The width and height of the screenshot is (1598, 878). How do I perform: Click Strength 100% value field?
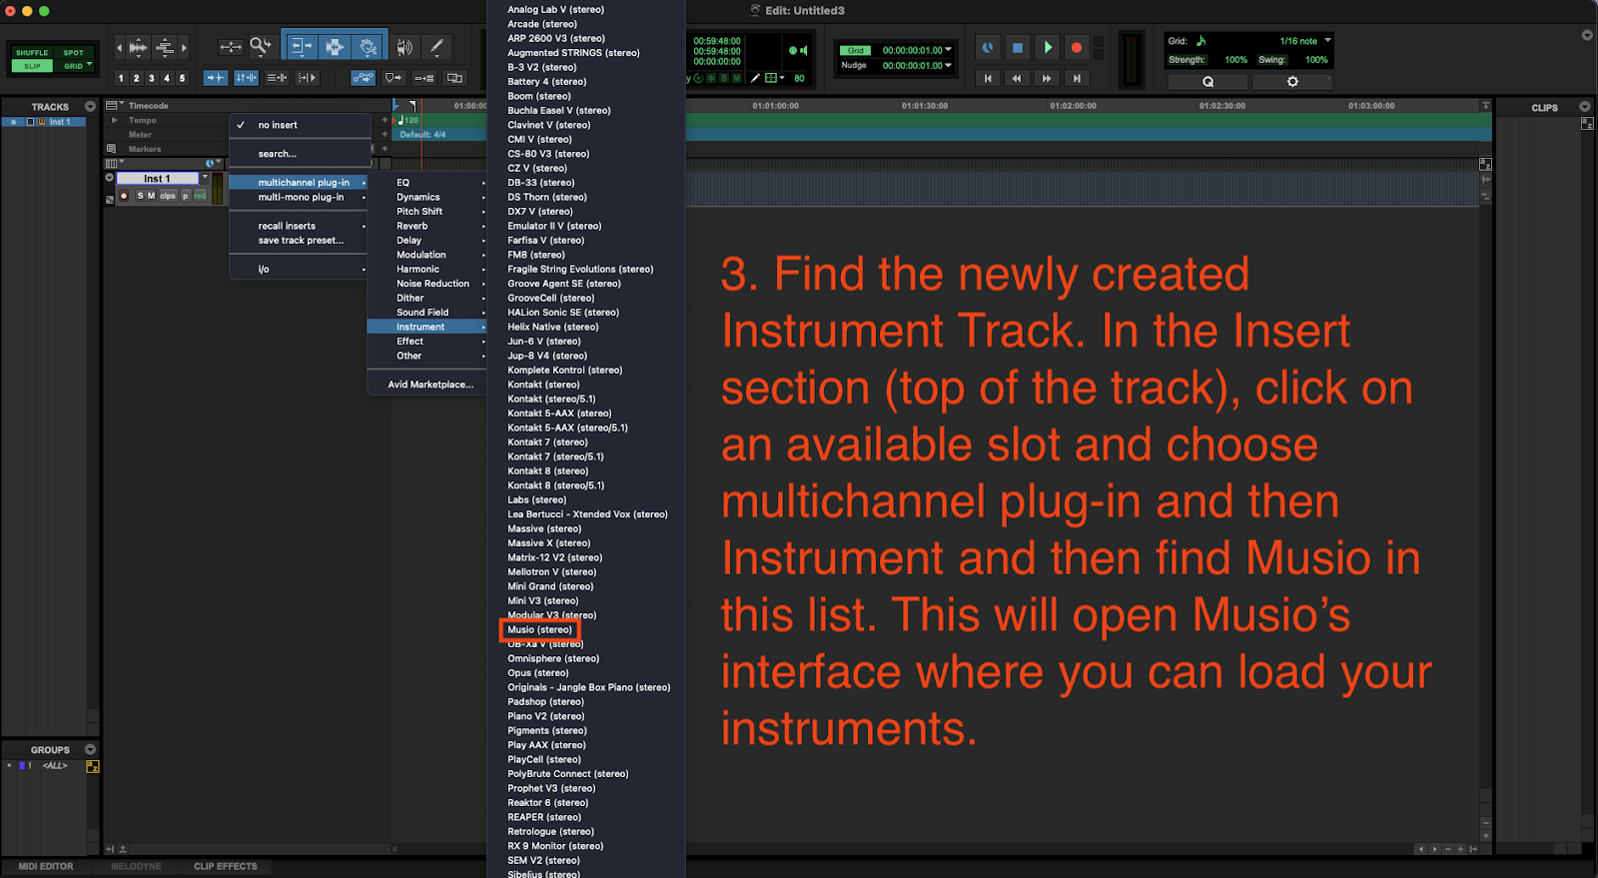click(1235, 60)
